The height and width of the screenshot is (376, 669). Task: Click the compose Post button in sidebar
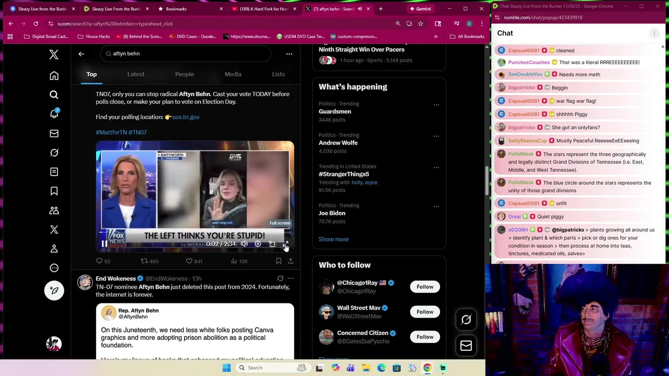(x=54, y=290)
